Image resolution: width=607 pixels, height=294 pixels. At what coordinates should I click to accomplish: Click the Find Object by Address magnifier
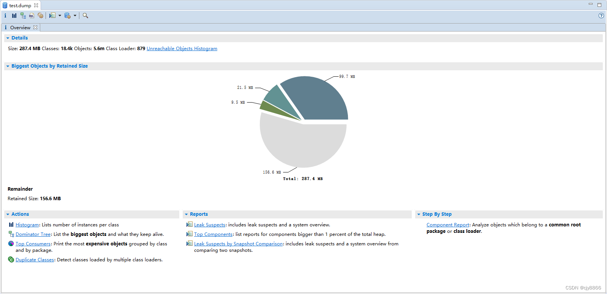85,16
